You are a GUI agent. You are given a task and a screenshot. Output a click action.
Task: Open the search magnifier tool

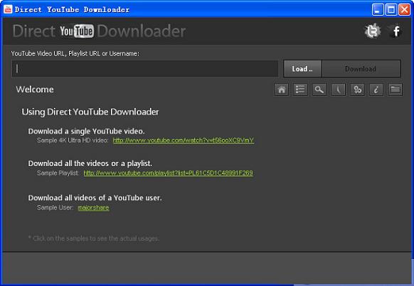[319, 89]
